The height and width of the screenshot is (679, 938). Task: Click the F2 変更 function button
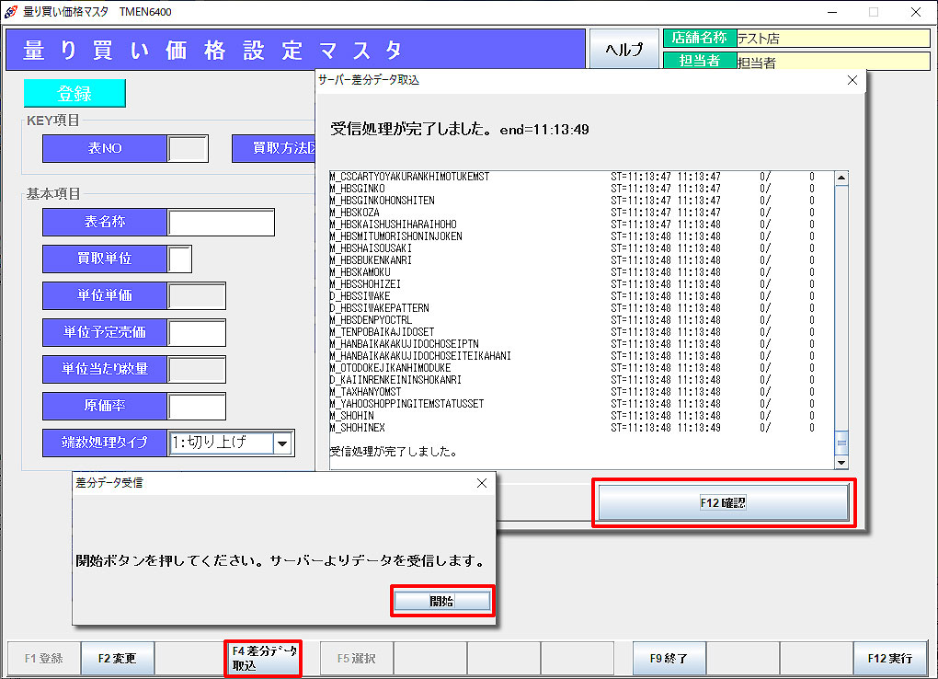(x=118, y=658)
